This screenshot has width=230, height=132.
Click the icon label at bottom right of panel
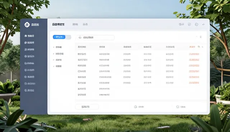[181, 107]
